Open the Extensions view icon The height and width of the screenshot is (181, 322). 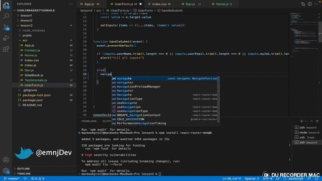[x=6, y=49]
